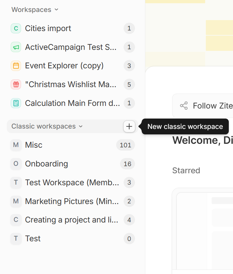Click the 1 badge for Cities import

(x=129, y=28)
